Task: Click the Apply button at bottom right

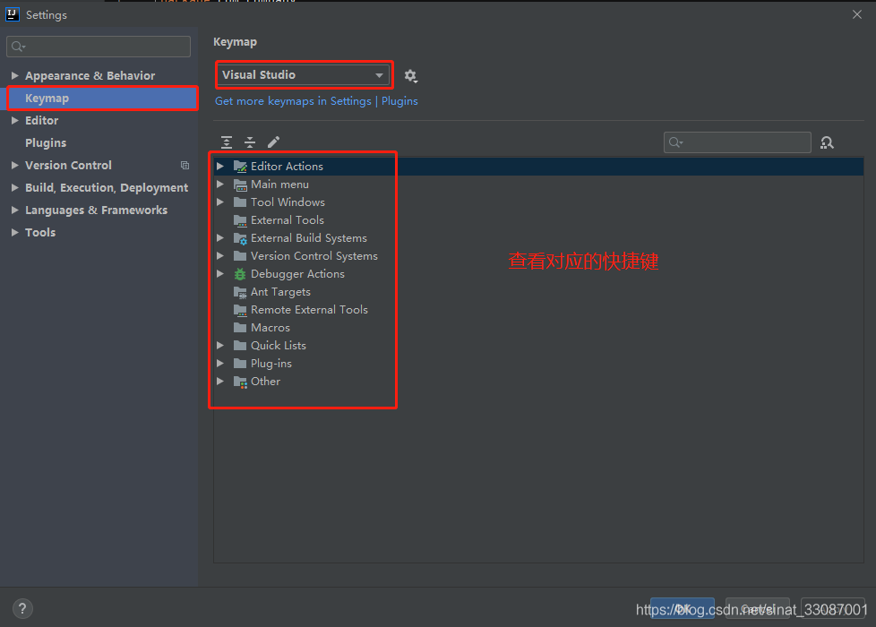Action: (x=833, y=608)
